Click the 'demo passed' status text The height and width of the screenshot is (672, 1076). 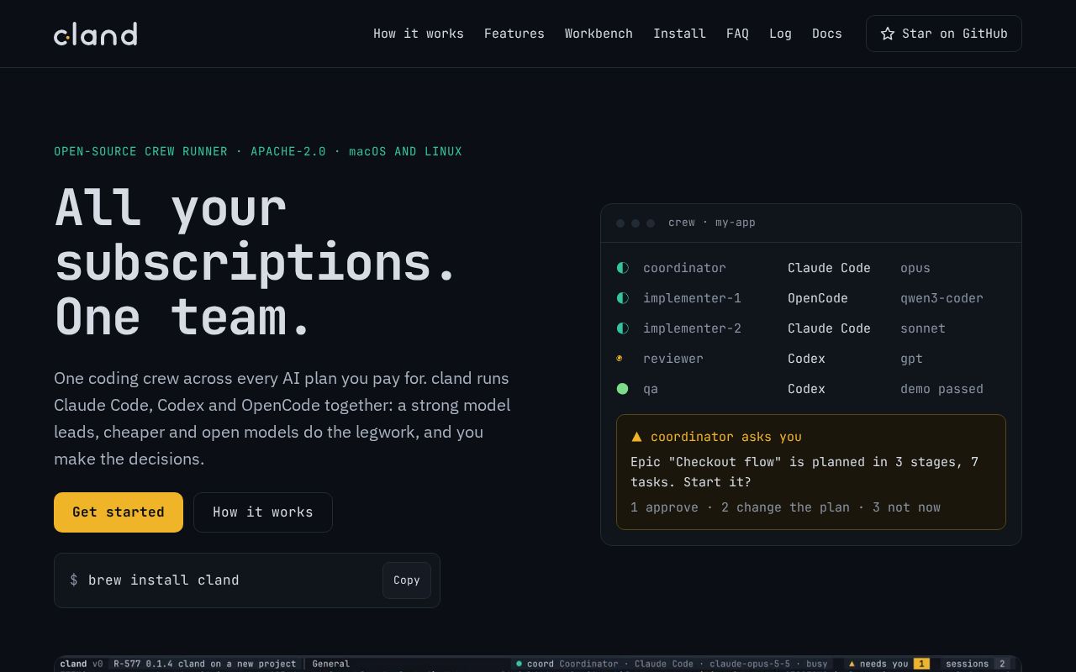[x=941, y=389]
